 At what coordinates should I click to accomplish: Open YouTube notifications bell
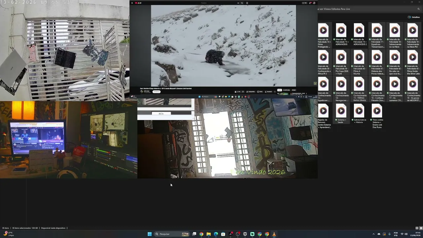pos(310,3)
